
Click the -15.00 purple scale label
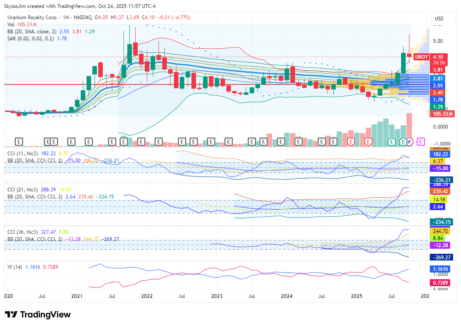coord(440,168)
